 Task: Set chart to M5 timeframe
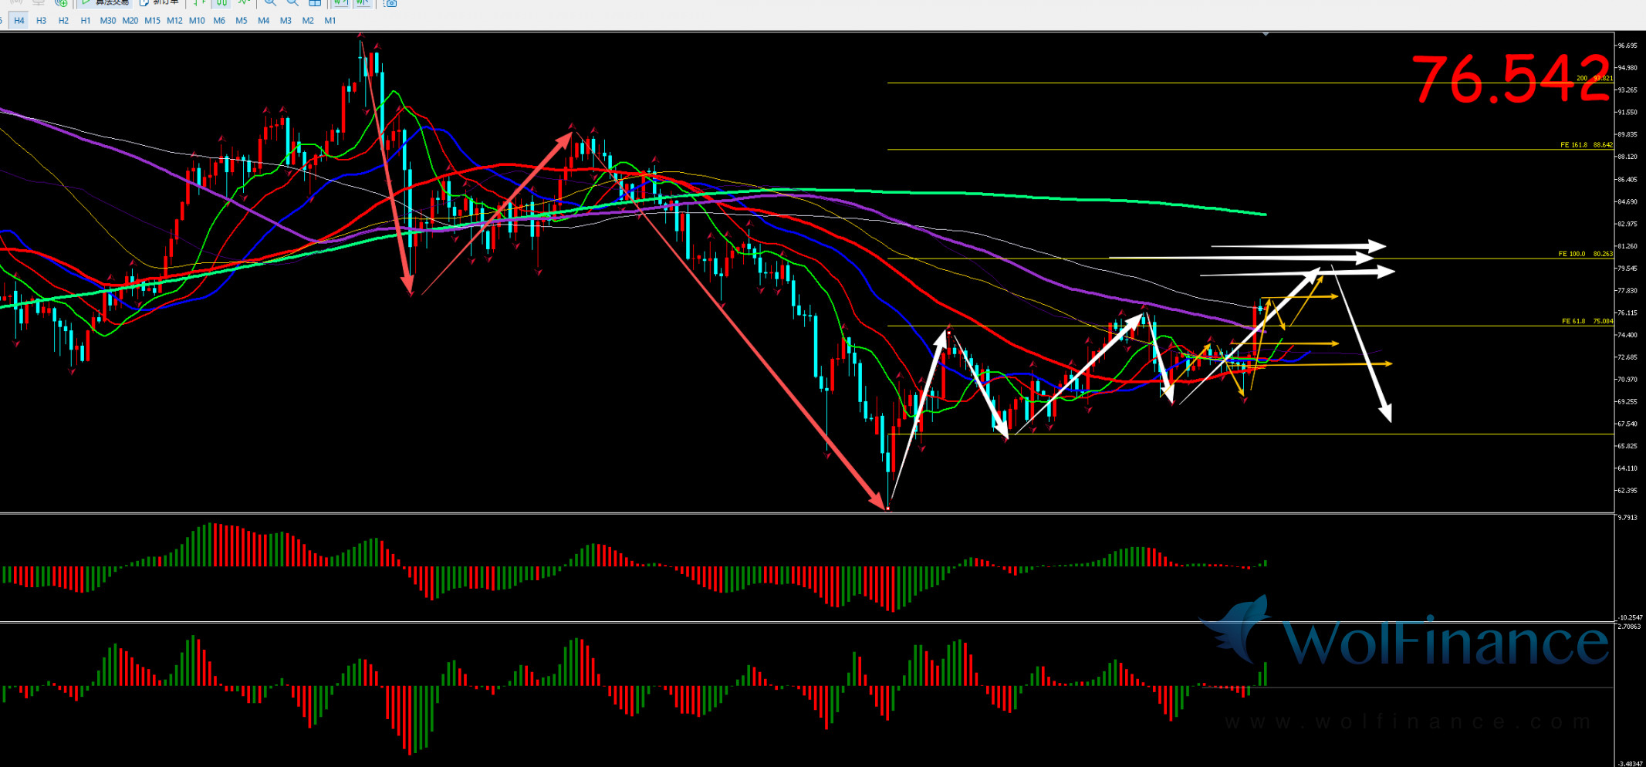tap(242, 21)
